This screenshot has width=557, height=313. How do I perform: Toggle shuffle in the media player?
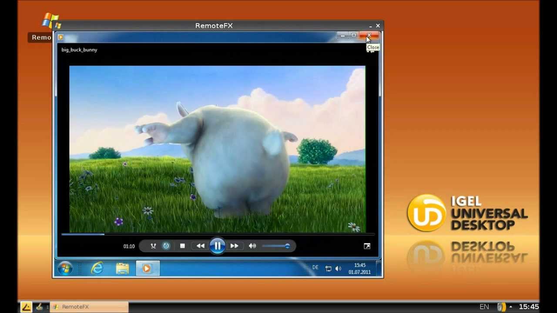point(153,246)
